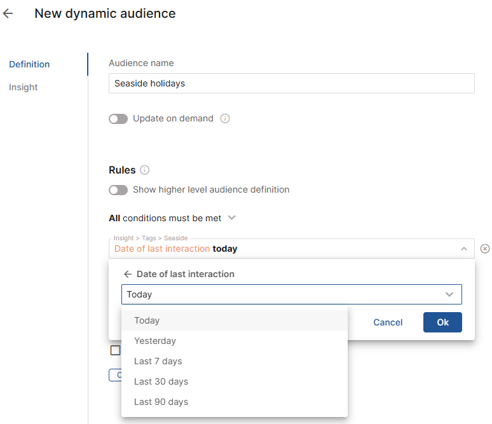Viewport: 492px width, 424px height.
Task: Switch to the Definition tab
Action: (29, 64)
